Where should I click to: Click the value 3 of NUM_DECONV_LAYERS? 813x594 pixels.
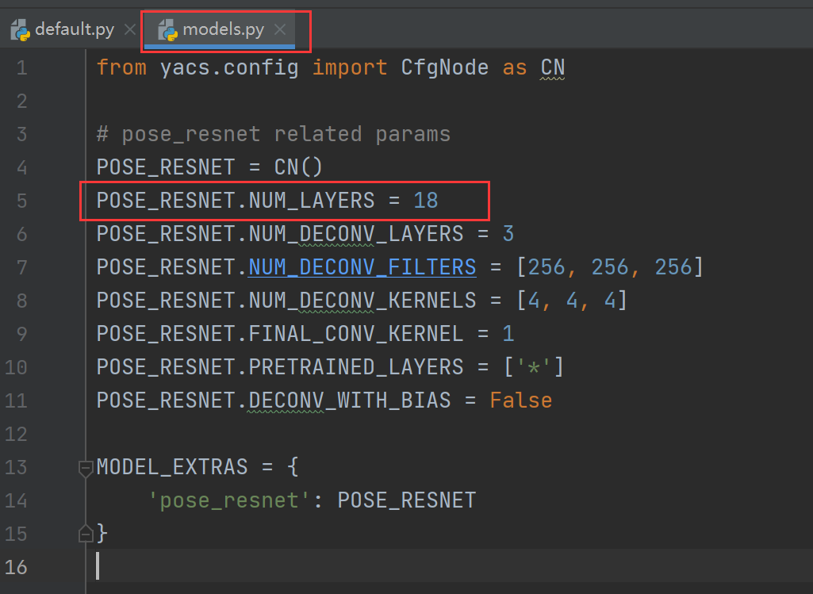(x=508, y=234)
